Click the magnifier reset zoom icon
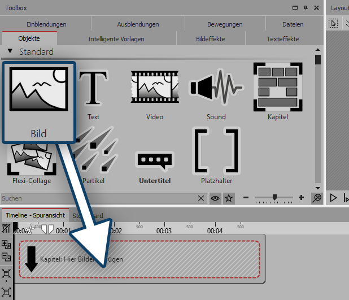349x300 pixels. pos(317,198)
